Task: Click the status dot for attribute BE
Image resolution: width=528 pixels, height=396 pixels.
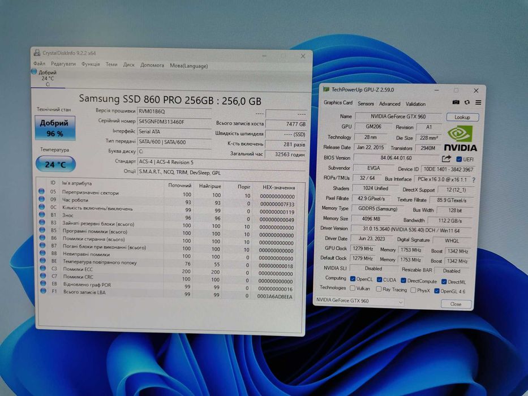Action: 43,261
